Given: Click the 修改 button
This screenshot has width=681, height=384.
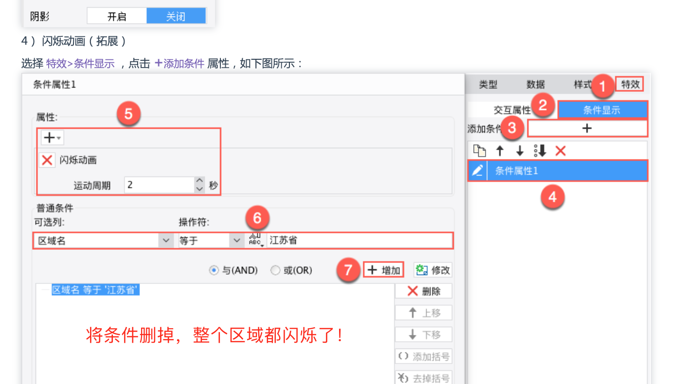Looking at the screenshot, I should click(x=433, y=270).
